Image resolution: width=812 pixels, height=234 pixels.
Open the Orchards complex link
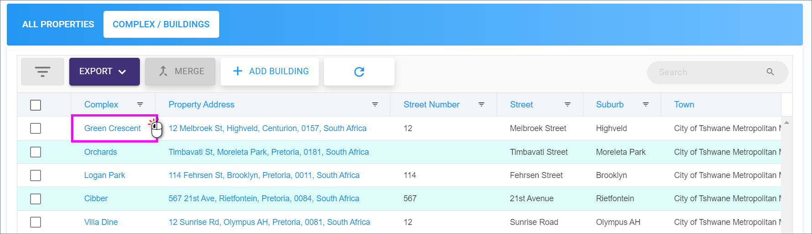(101, 152)
